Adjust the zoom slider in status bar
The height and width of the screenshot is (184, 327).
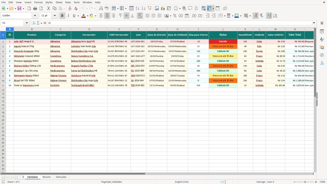point(305,182)
